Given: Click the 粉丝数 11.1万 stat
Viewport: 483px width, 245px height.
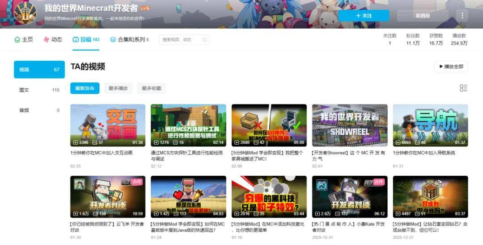Looking at the screenshot, I should click(413, 40).
